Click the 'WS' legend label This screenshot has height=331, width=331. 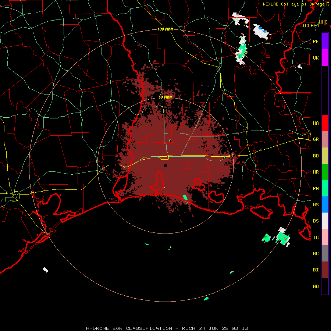(316, 205)
